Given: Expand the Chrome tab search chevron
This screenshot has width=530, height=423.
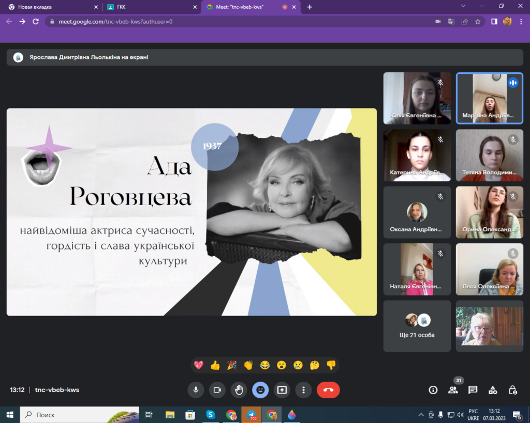Looking at the screenshot, I should point(463,6).
